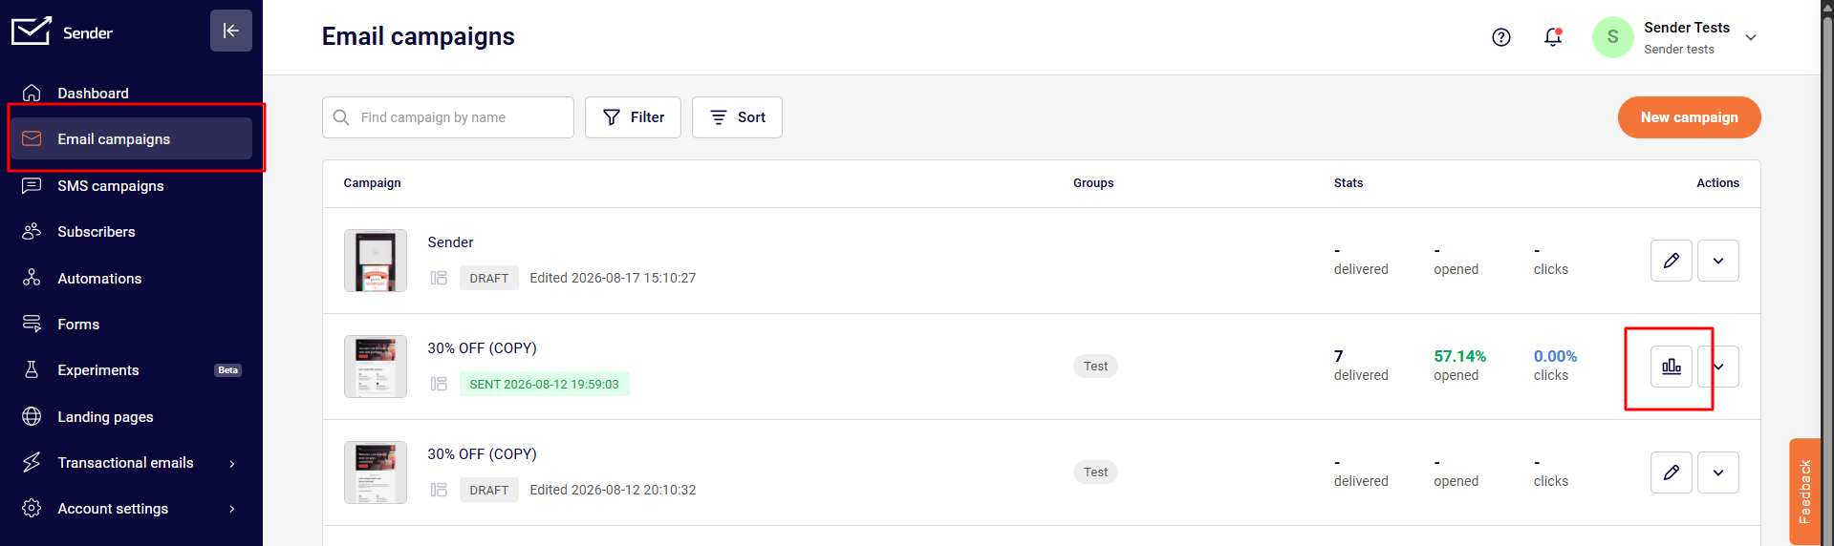
Task: Expand Transactional emails submenu
Action: pyautogui.click(x=231, y=463)
